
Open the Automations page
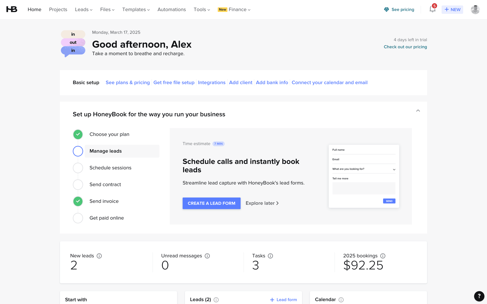click(172, 10)
